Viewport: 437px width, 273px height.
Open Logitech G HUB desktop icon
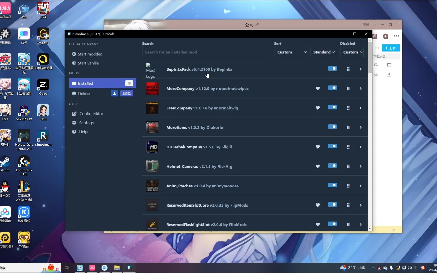click(24, 166)
